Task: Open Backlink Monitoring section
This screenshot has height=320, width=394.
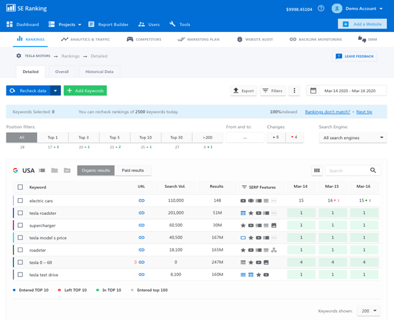Action: (x=315, y=39)
